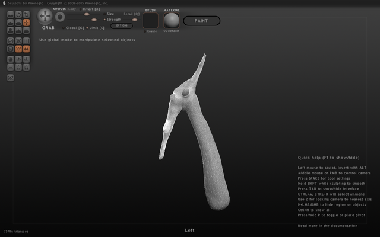Click the GoZ button icon
This screenshot has width=380, height=237.
[11, 78]
